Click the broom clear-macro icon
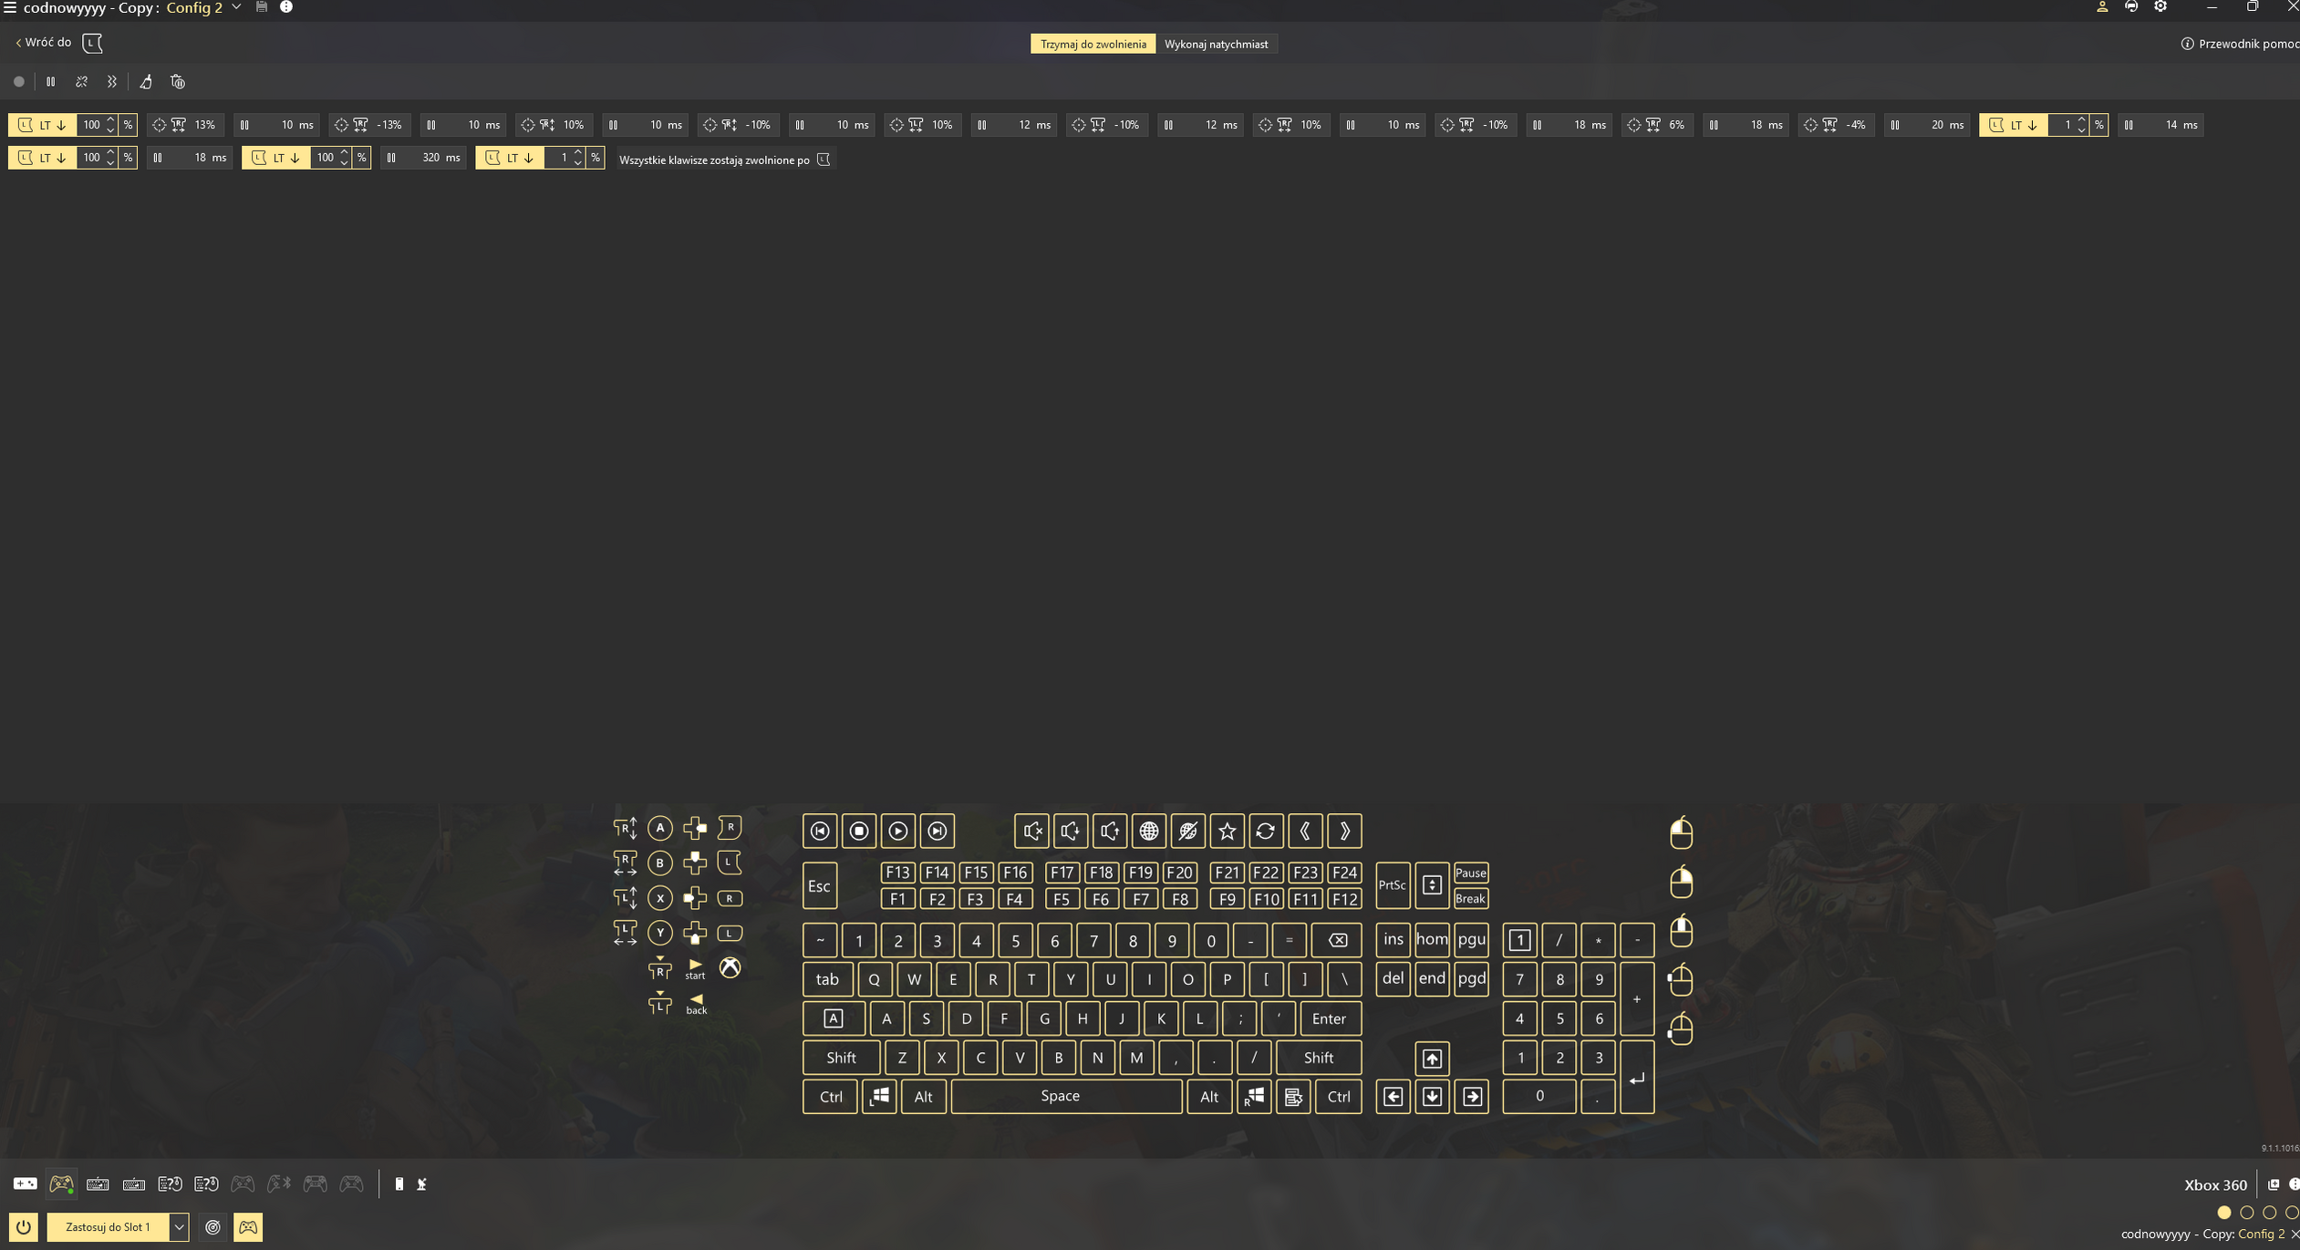The height and width of the screenshot is (1250, 2300). coord(146,82)
